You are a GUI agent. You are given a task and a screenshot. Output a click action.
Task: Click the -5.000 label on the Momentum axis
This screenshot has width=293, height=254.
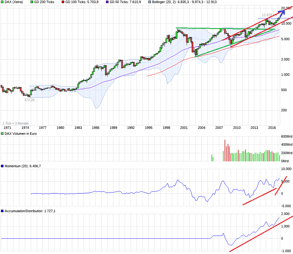286,206
